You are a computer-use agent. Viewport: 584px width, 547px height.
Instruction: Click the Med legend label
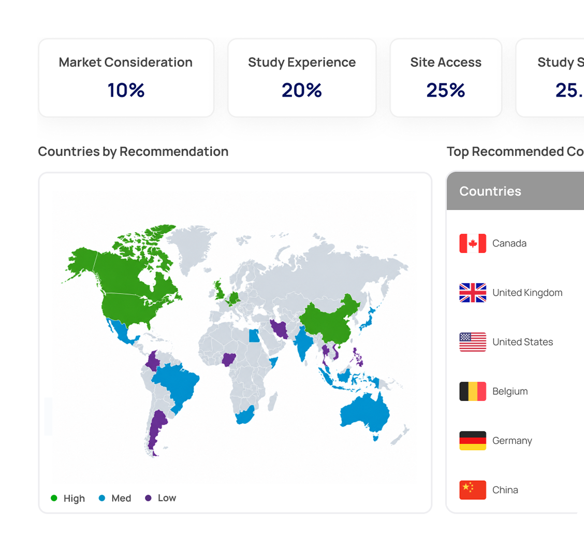coord(122,498)
